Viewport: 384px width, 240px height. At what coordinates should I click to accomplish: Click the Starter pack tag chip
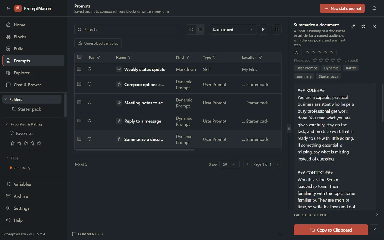click(x=328, y=76)
